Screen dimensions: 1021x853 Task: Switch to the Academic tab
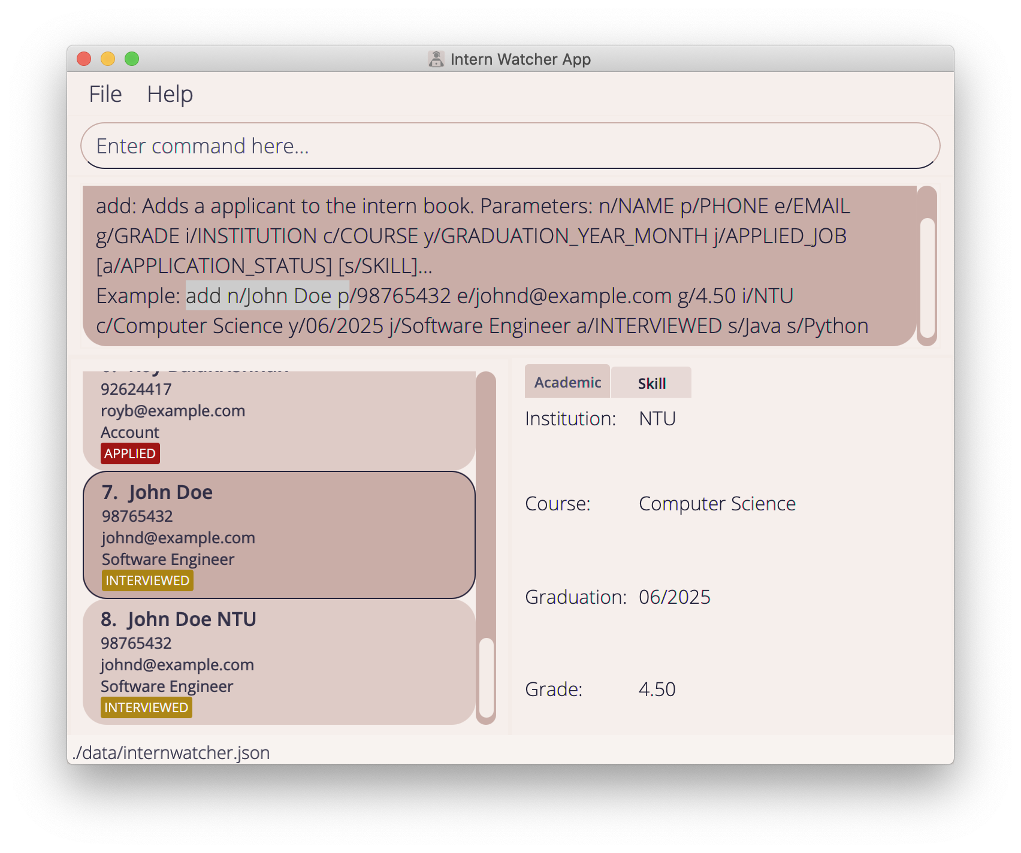567,382
